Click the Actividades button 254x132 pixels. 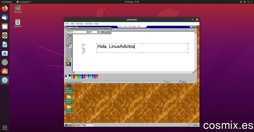coord(7,2)
